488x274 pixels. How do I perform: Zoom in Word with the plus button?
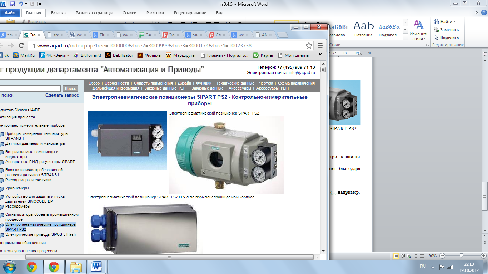(484, 256)
